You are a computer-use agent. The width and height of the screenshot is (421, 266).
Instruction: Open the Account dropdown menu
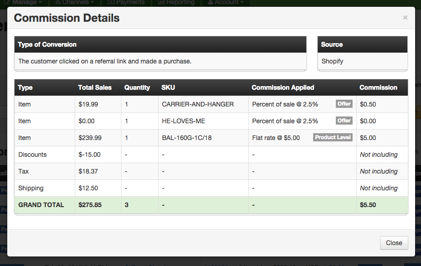click(225, 2)
